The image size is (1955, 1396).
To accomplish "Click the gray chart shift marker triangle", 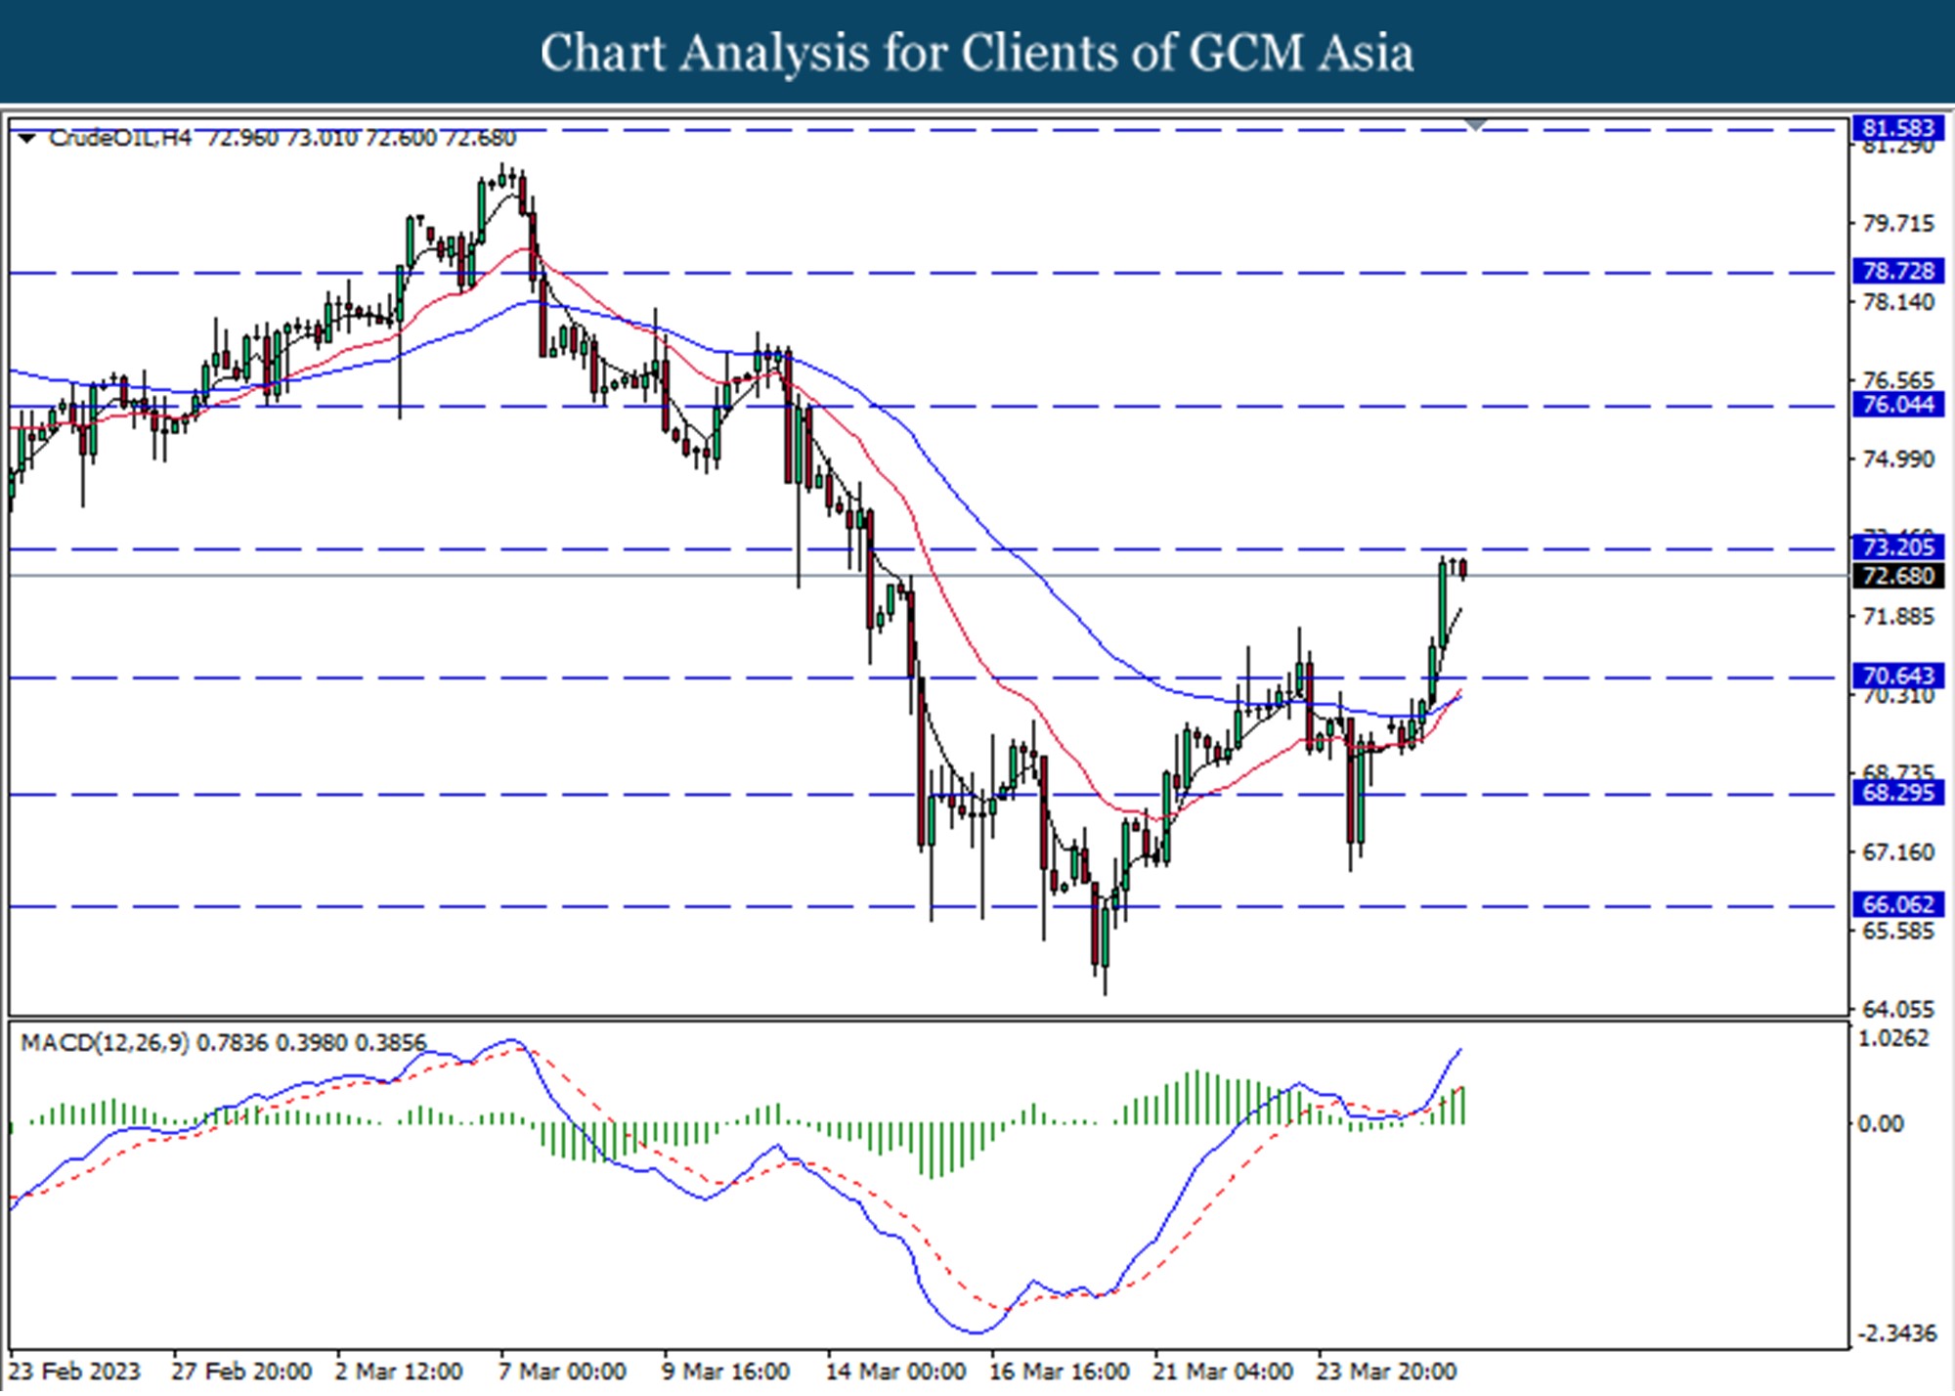I will (x=1476, y=124).
